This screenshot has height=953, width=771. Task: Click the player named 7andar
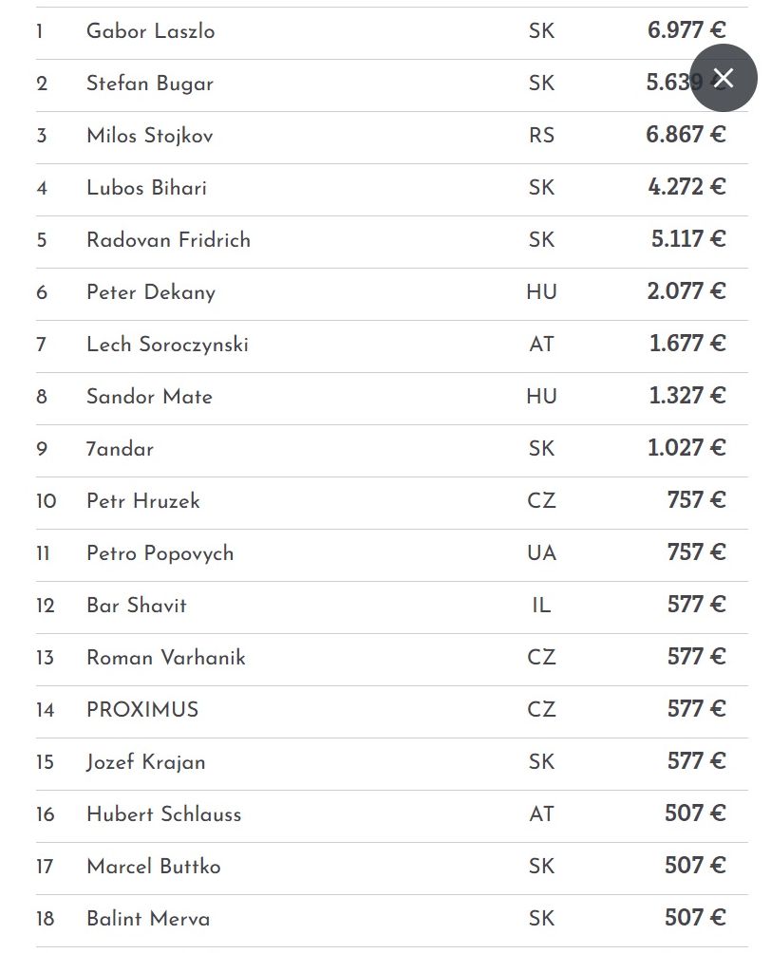click(120, 449)
